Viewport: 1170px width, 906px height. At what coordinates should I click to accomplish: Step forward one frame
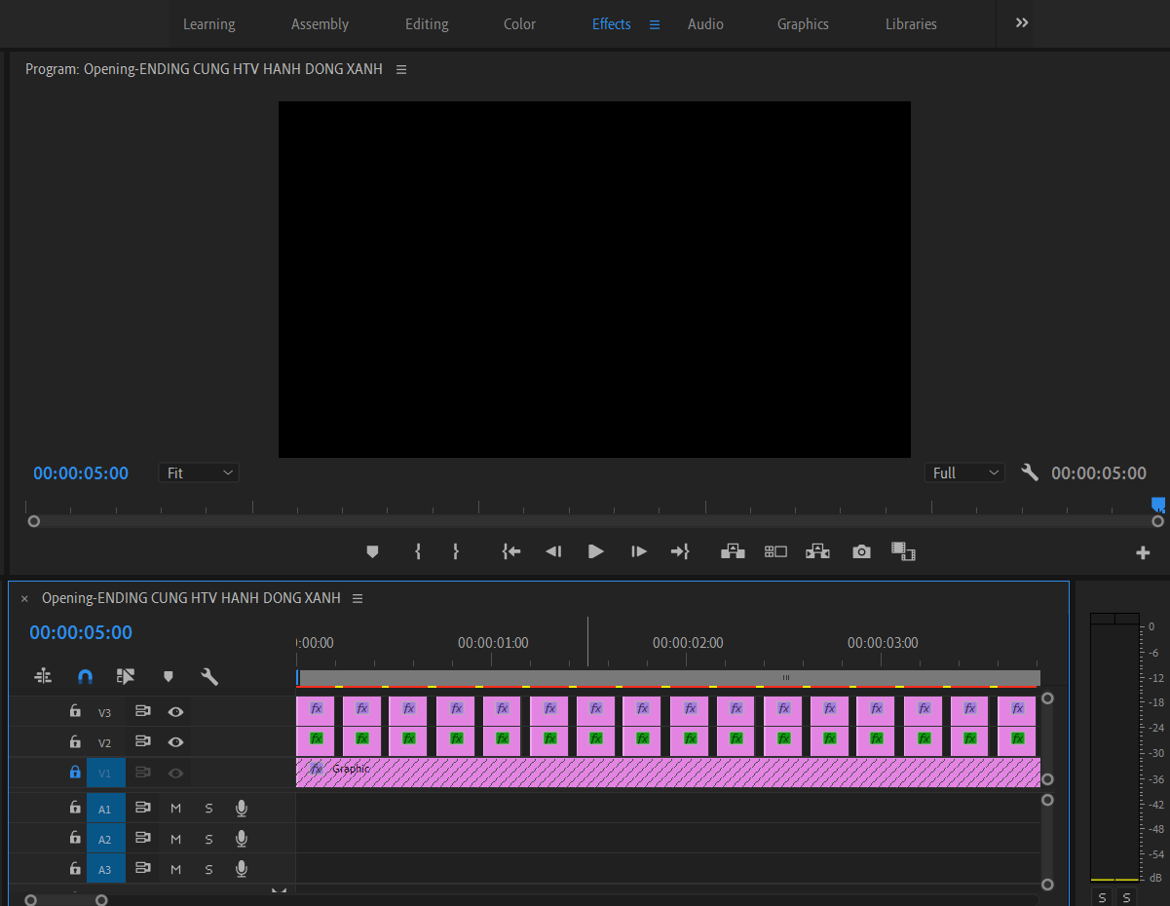639,551
